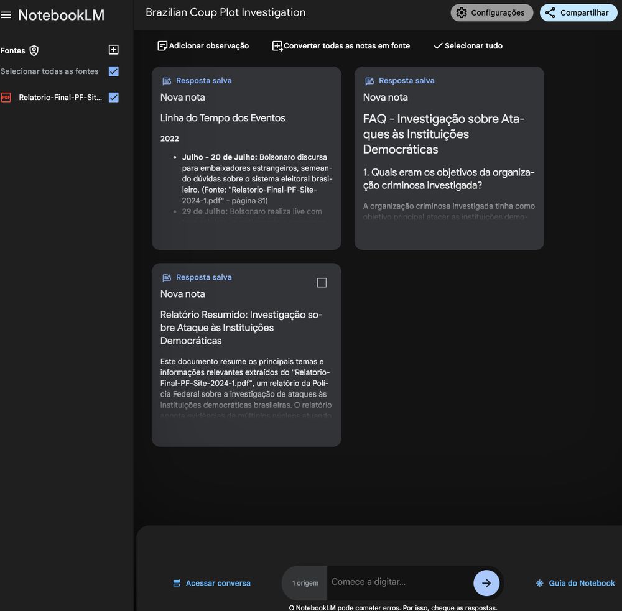Screen dimensions: 622x611
Task: Click saved-response icon on the FAQ note
Action: coord(369,81)
